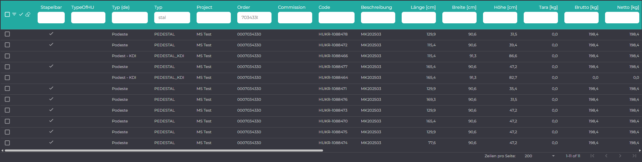Click Stapelbar checkmark in HUKR-1088476 row
This screenshot has width=642, height=162.
[51, 99]
